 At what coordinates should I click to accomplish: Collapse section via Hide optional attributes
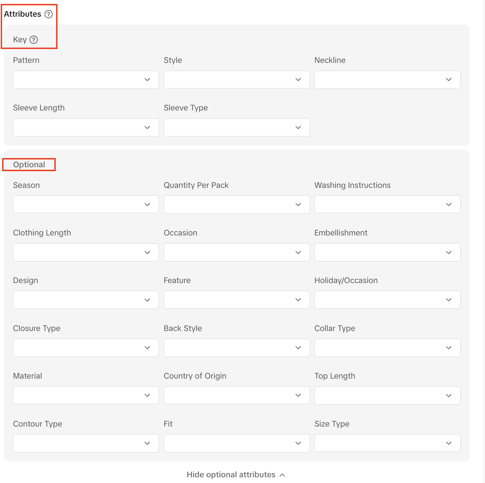[236, 475]
